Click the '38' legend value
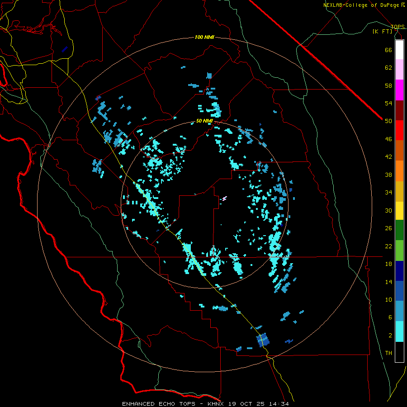The height and width of the screenshot is (407, 407). [x=388, y=175]
